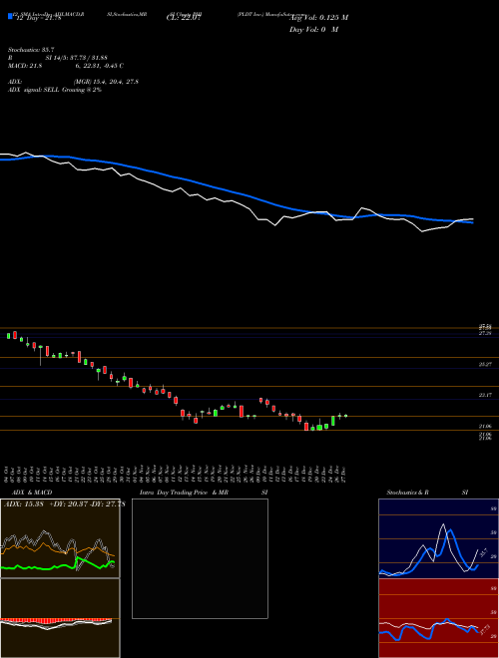Click the empty Intra Day Trading Price panel

pyautogui.click(x=200, y=558)
